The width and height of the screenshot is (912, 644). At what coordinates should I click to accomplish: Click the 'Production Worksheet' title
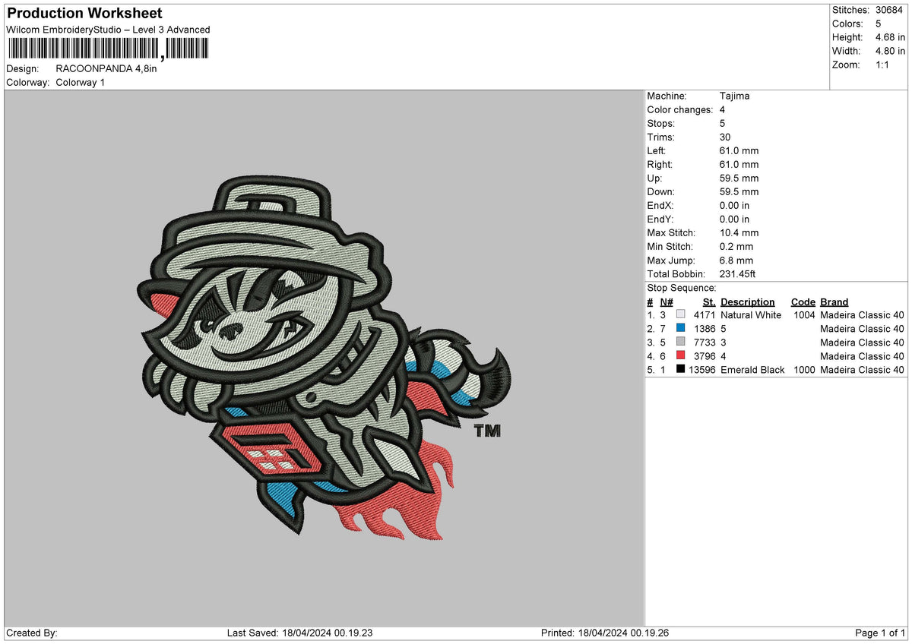(x=84, y=14)
